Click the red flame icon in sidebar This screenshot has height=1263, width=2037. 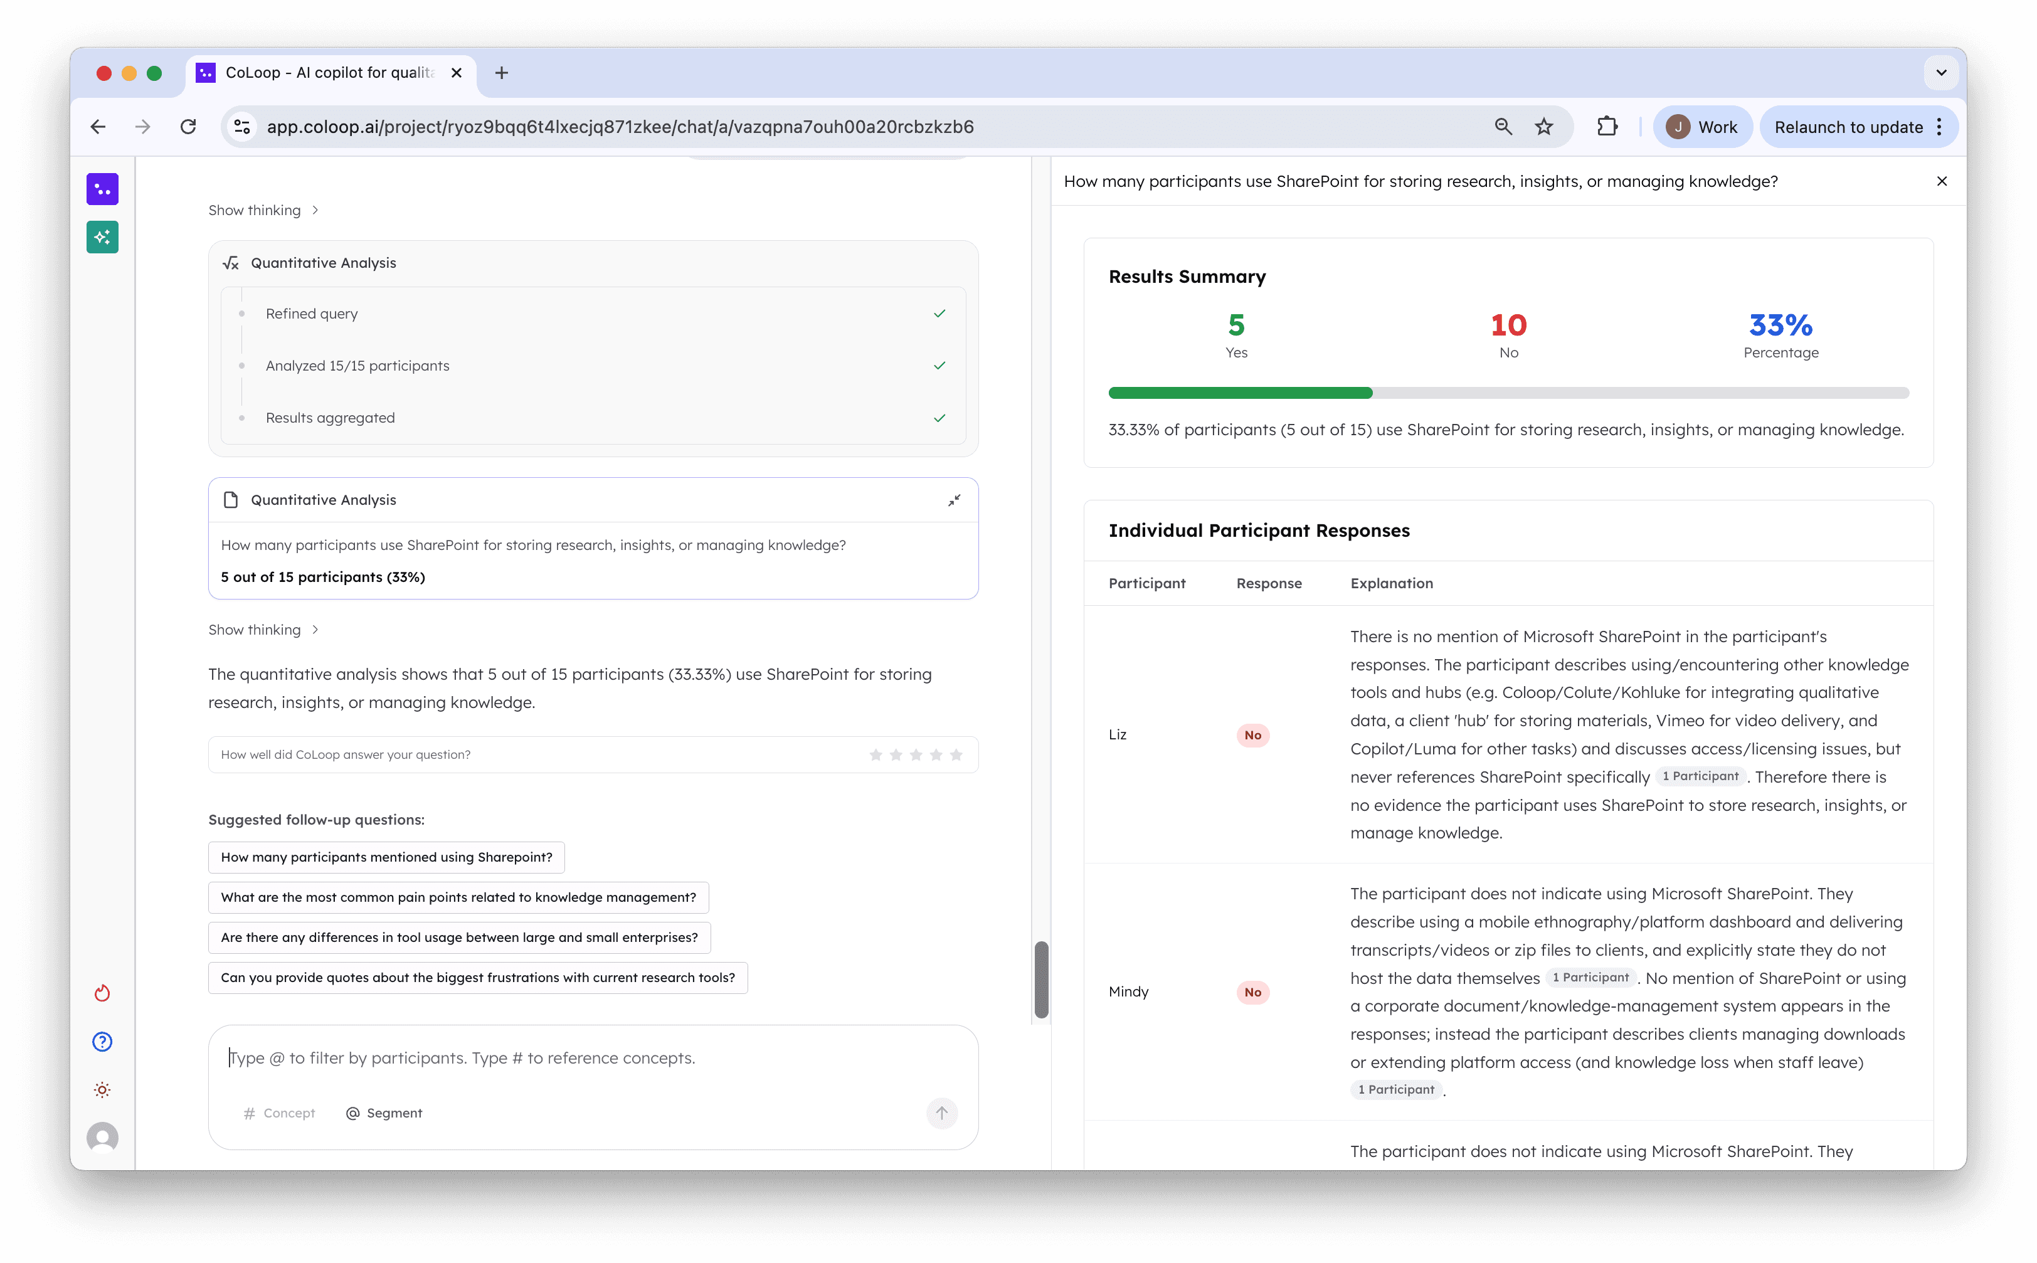coord(102,993)
